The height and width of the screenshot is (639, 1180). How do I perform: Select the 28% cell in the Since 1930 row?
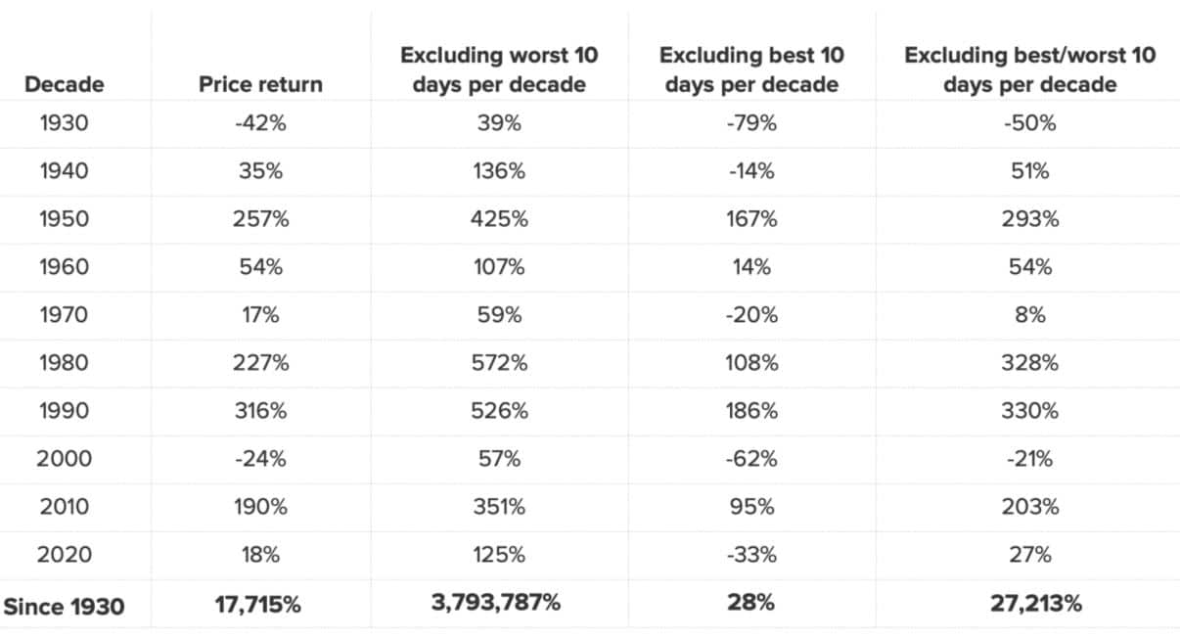751,603
